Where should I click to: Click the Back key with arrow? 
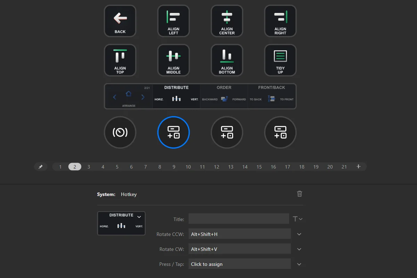[120, 21]
